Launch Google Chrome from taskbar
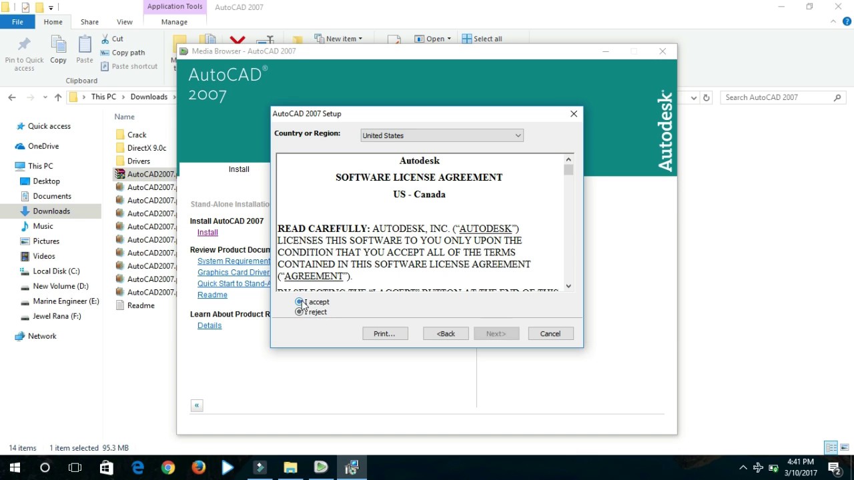 click(168, 468)
